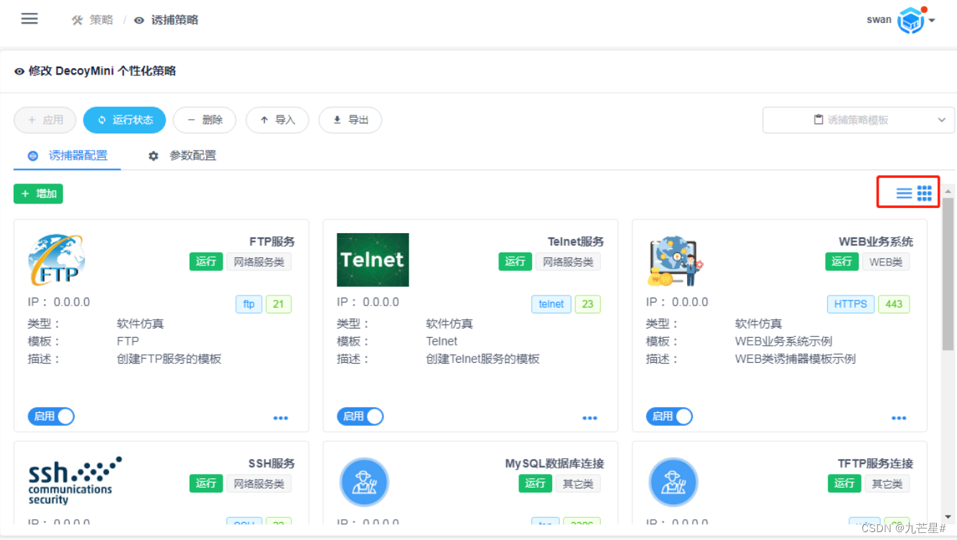This screenshot has height=540, width=957.
Task: Open the hamburger navigation menu
Action: pos(29,19)
